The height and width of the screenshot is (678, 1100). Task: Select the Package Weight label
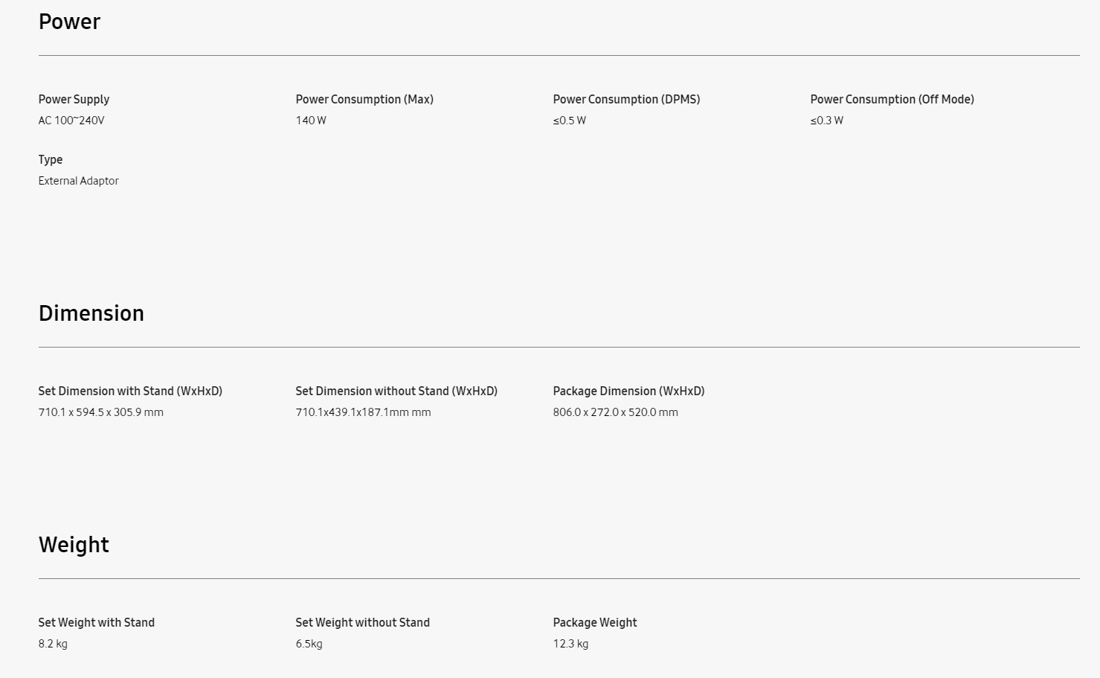click(595, 622)
